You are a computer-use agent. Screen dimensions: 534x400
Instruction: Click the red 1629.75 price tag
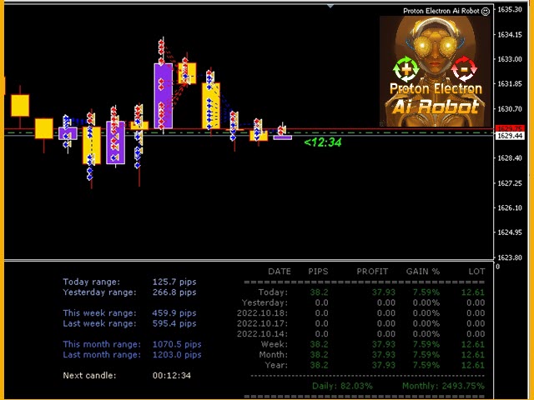tap(510, 128)
